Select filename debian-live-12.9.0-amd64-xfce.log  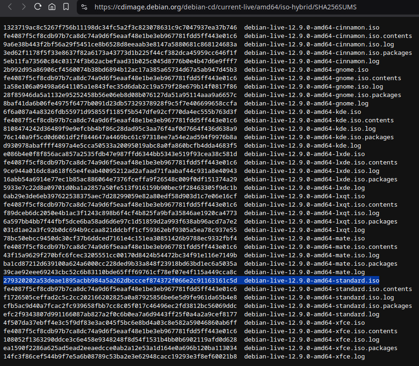pos(304,356)
